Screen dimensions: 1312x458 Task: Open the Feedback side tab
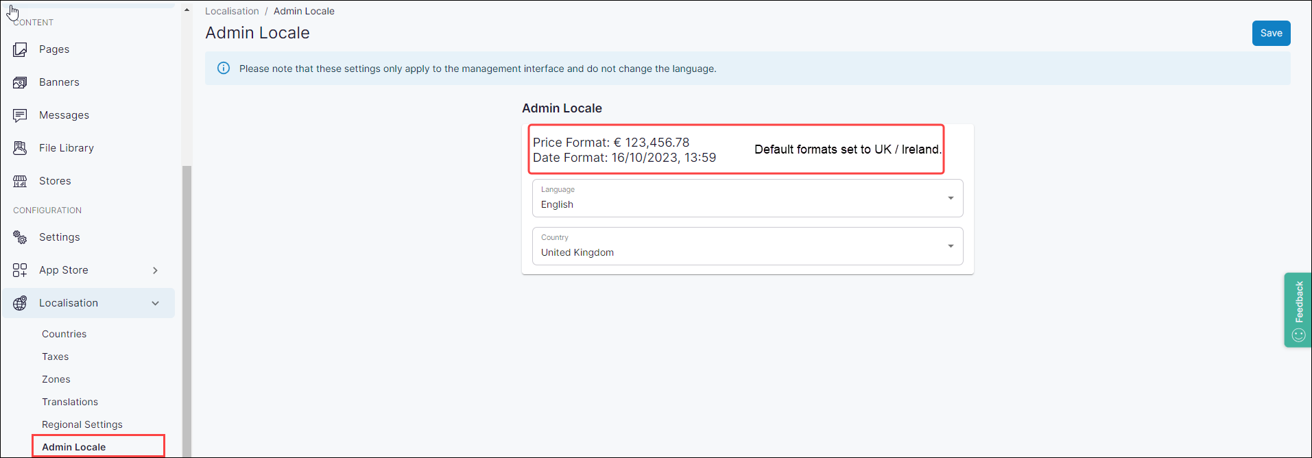point(1298,310)
